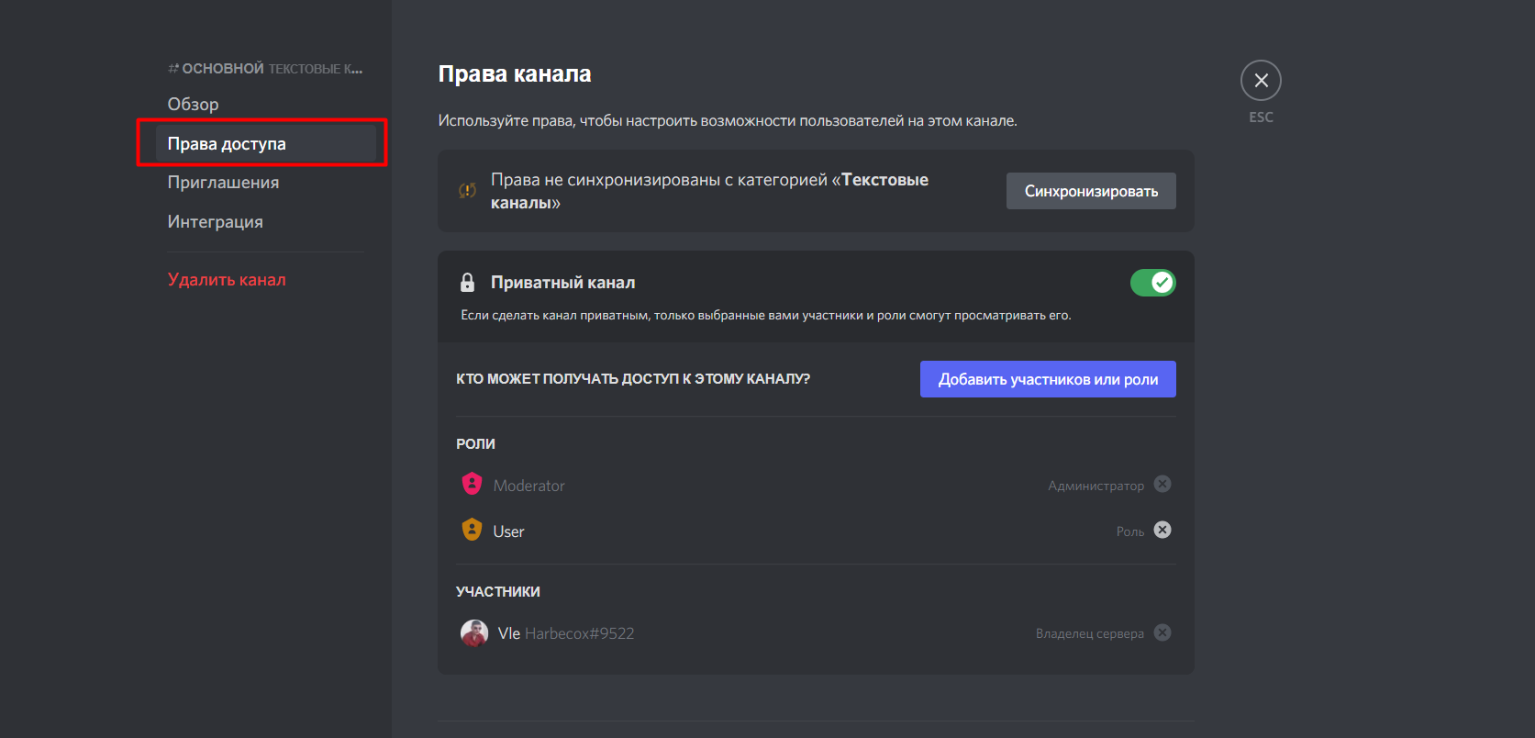Select the Права доступа tab
Viewport: 1535px width, 738px height.
click(227, 144)
